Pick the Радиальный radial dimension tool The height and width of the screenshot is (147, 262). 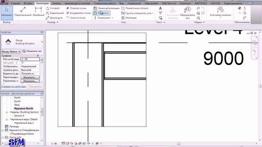click(54, 13)
